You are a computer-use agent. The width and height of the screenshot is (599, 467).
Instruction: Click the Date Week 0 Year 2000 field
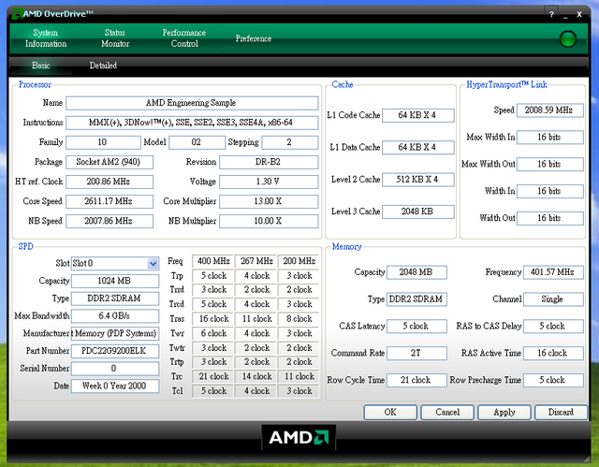(x=115, y=387)
